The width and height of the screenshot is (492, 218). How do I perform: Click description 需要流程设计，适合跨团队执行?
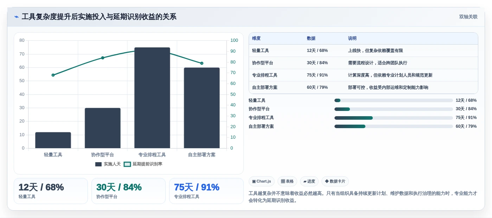coord(378,63)
